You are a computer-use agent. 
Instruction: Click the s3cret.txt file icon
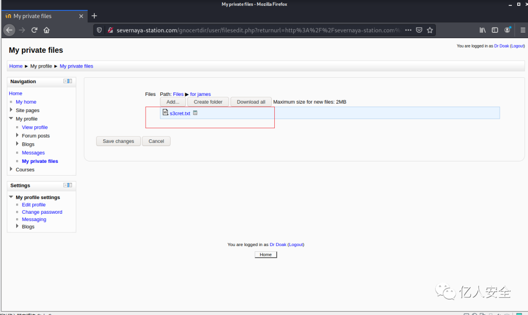click(x=165, y=112)
